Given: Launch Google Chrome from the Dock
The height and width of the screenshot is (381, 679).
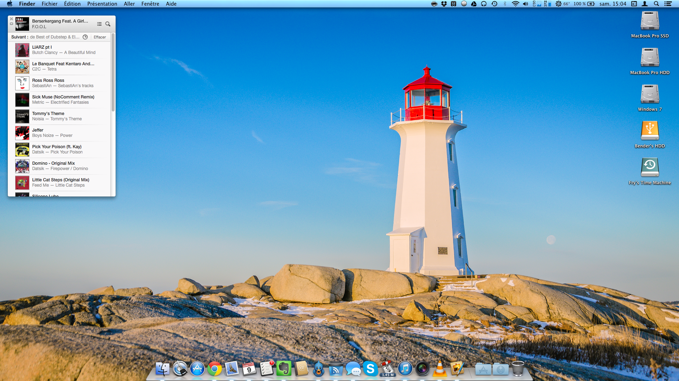Looking at the screenshot, I should point(214,369).
